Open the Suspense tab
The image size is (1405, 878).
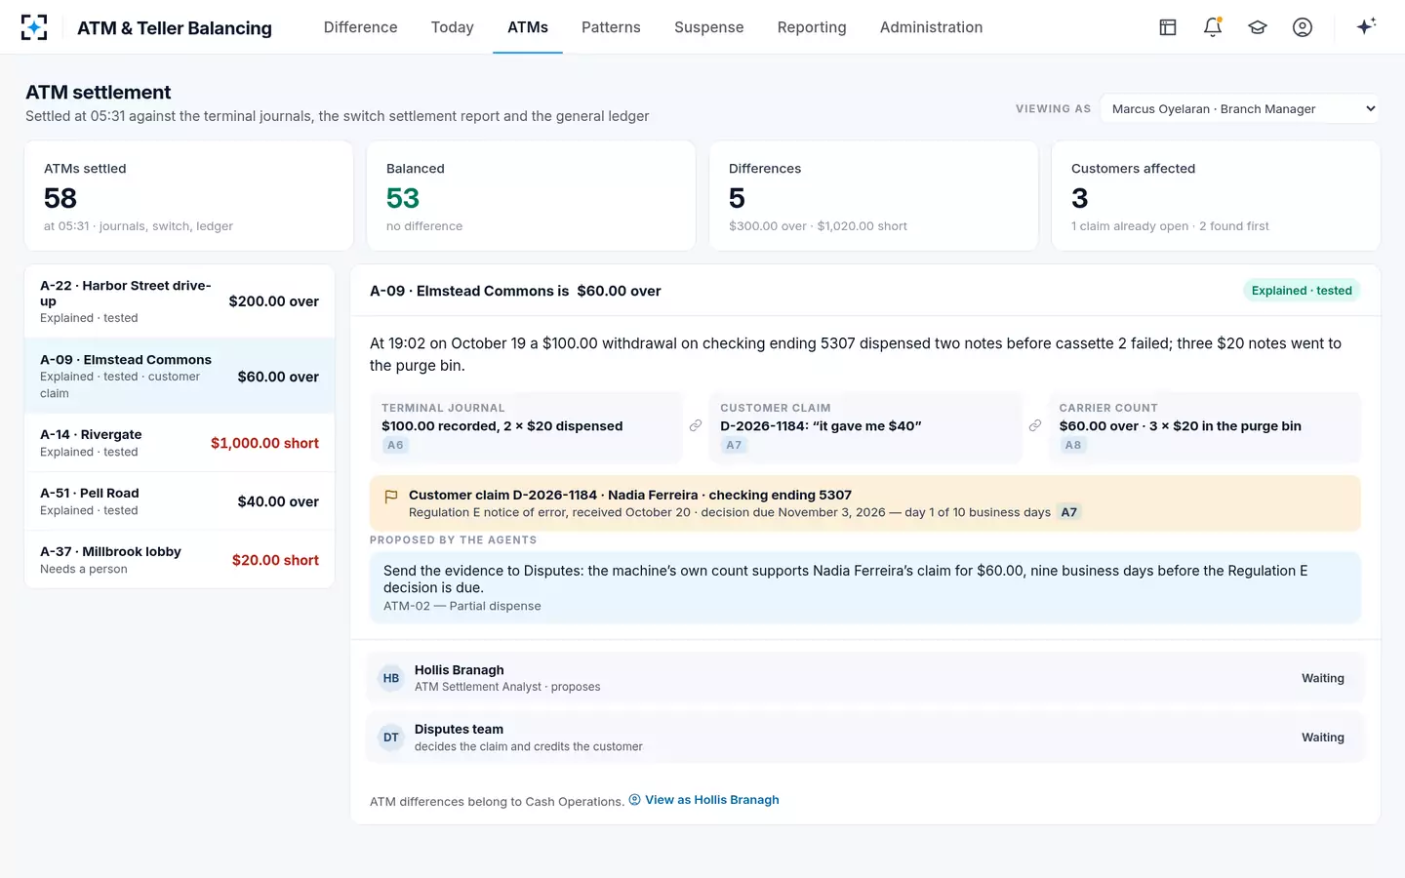pyautogui.click(x=709, y=27)
